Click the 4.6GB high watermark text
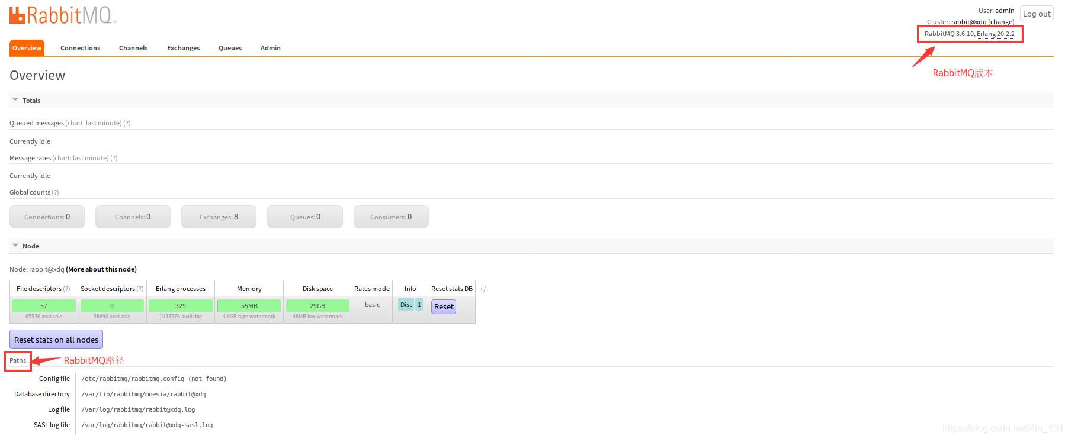 click(249, 317)
